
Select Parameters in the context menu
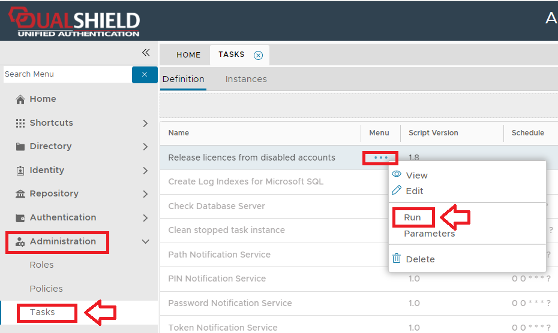429,234
